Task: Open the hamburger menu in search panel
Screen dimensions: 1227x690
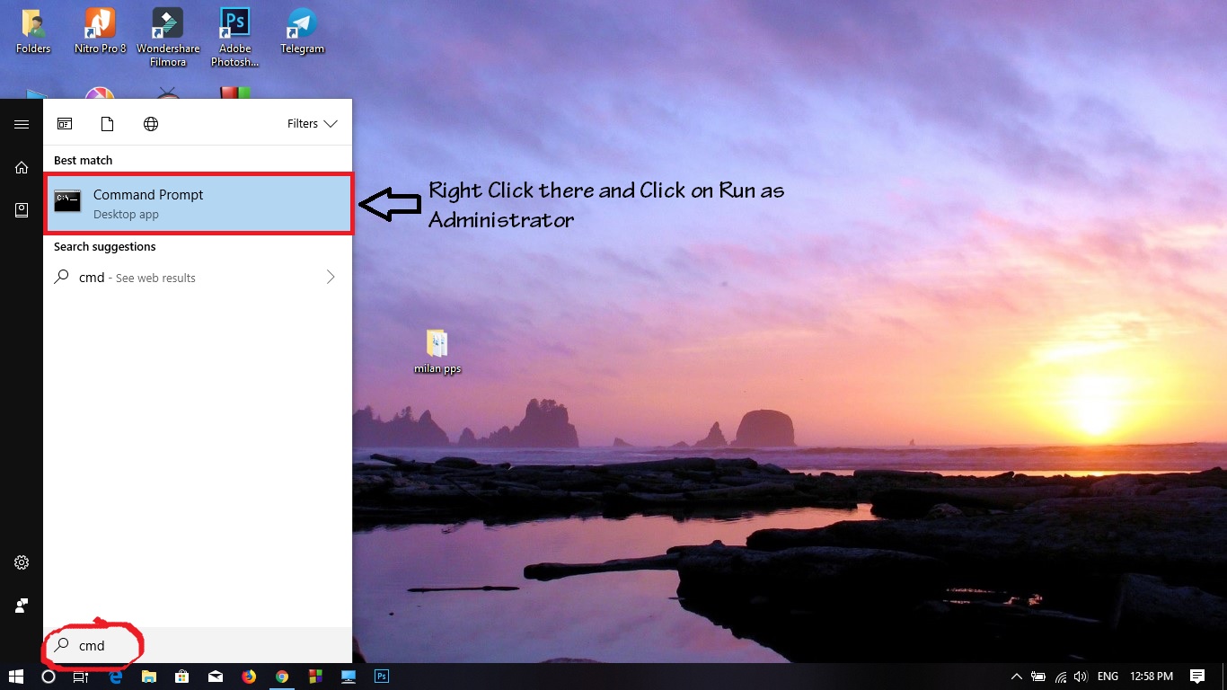Action: 21,123
